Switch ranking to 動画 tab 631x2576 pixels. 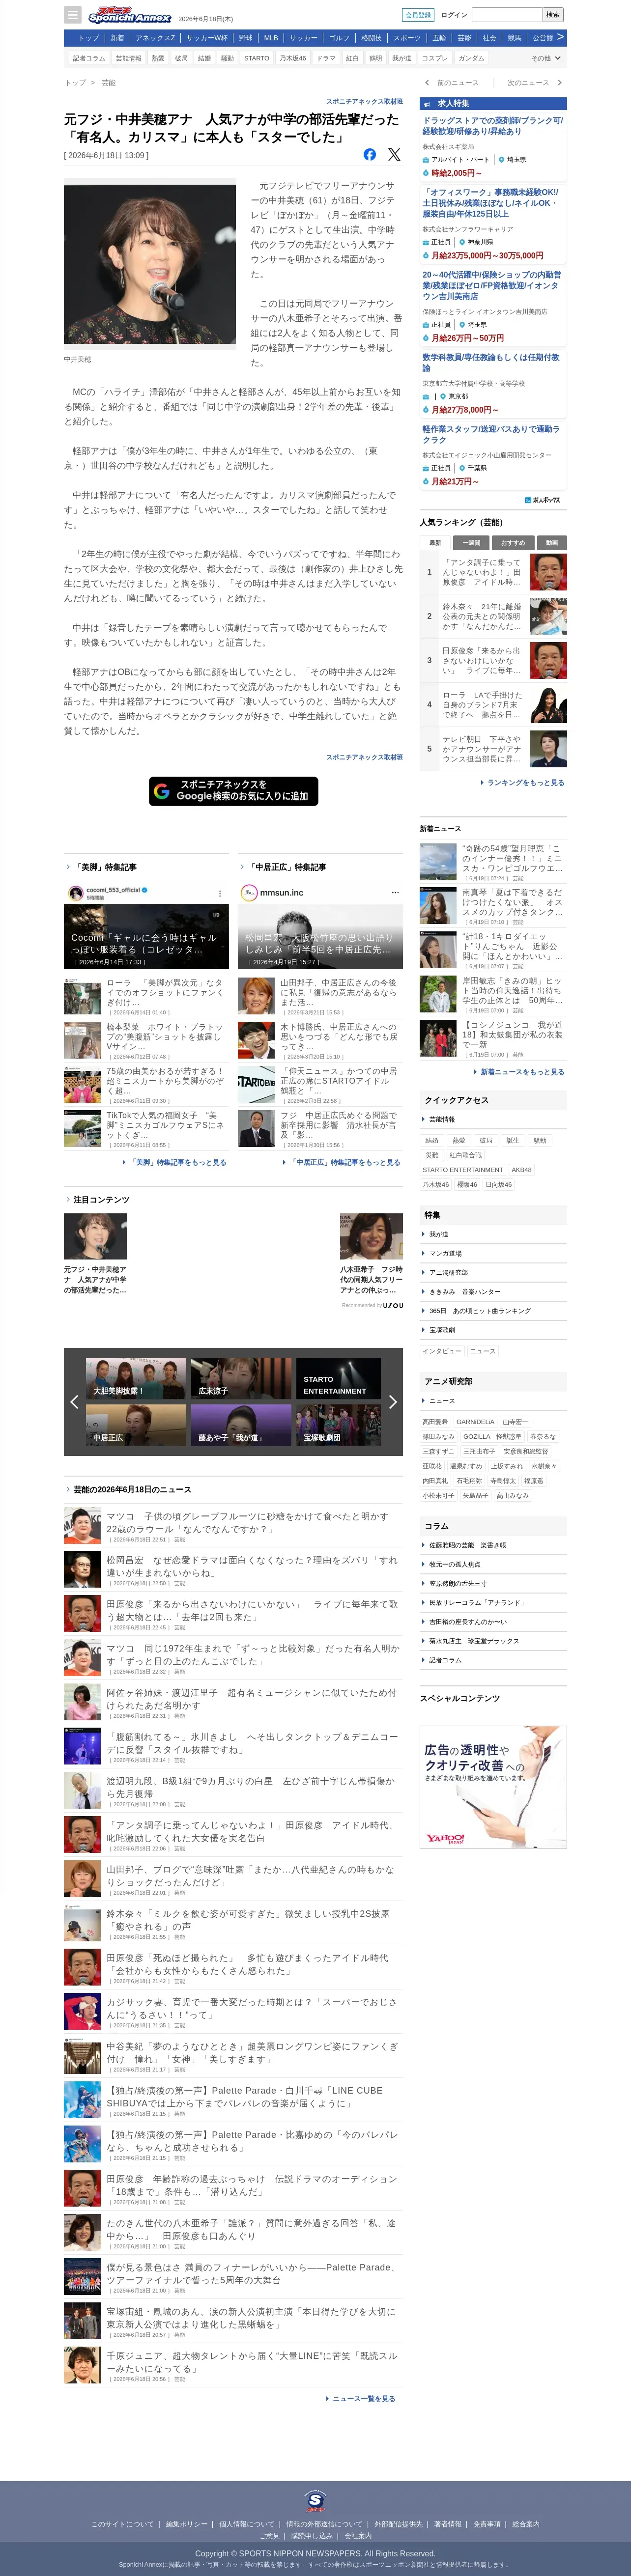tap(552, 543)
